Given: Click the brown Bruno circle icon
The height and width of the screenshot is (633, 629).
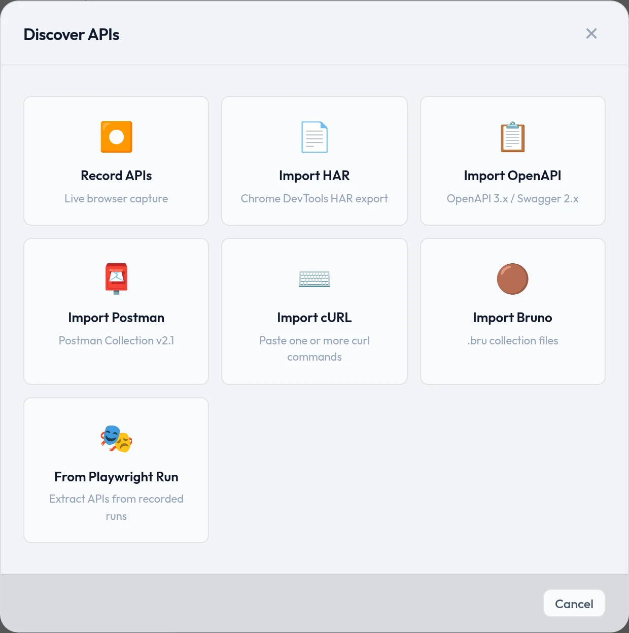Looking at the screenshot, I should pyautogui.click(x=512, y=279).
